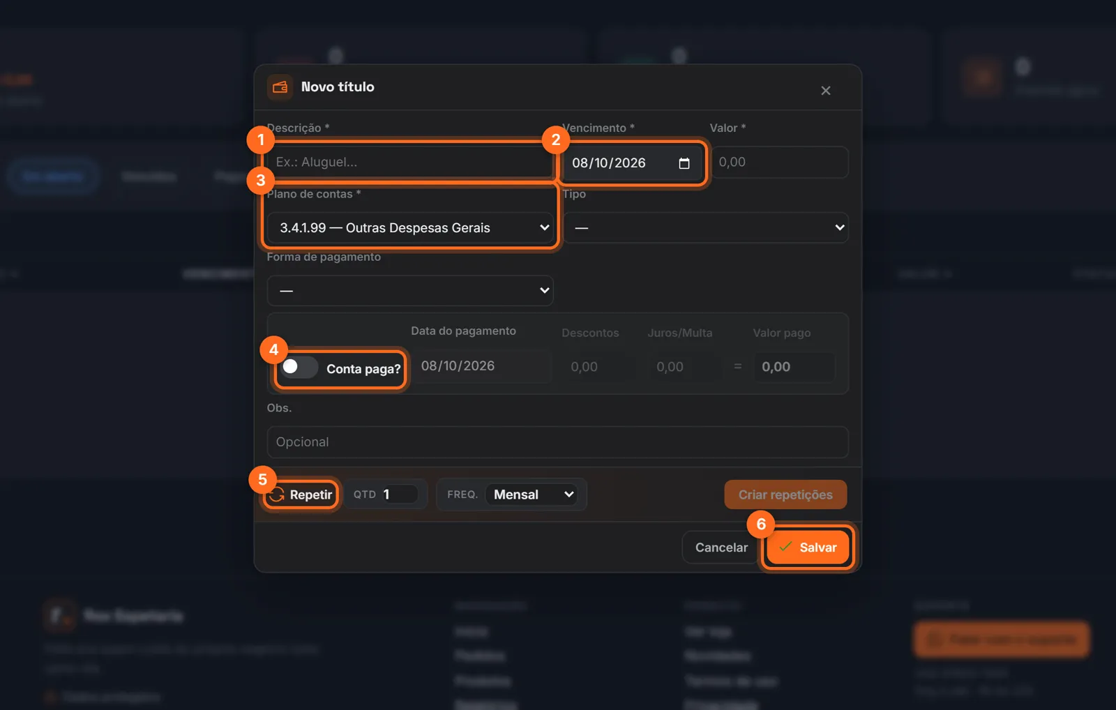Focus the Descrição text field
This screenshot has width=1116, height=710.
410,163
